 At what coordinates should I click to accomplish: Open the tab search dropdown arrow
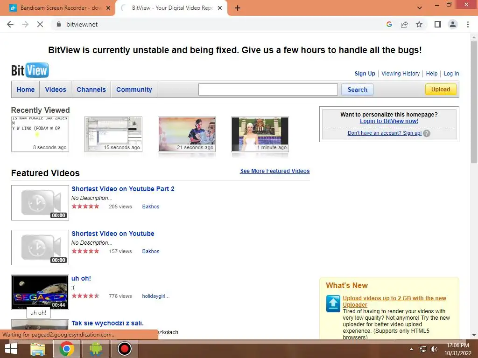pyautogui.click(x=420, y=8)
